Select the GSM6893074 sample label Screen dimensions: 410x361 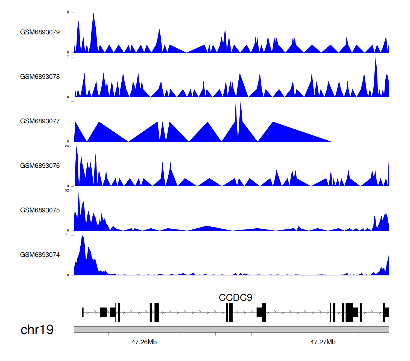pyautogui.click(x=40, y=255)
